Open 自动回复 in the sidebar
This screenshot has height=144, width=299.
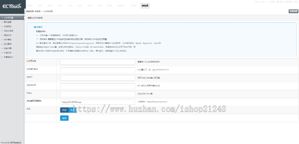coord(8,27)
